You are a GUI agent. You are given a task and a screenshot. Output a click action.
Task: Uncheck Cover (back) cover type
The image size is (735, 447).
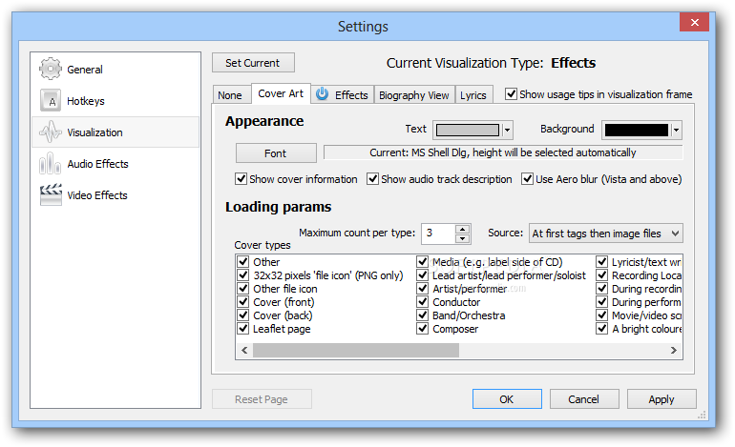coord(242,315)
